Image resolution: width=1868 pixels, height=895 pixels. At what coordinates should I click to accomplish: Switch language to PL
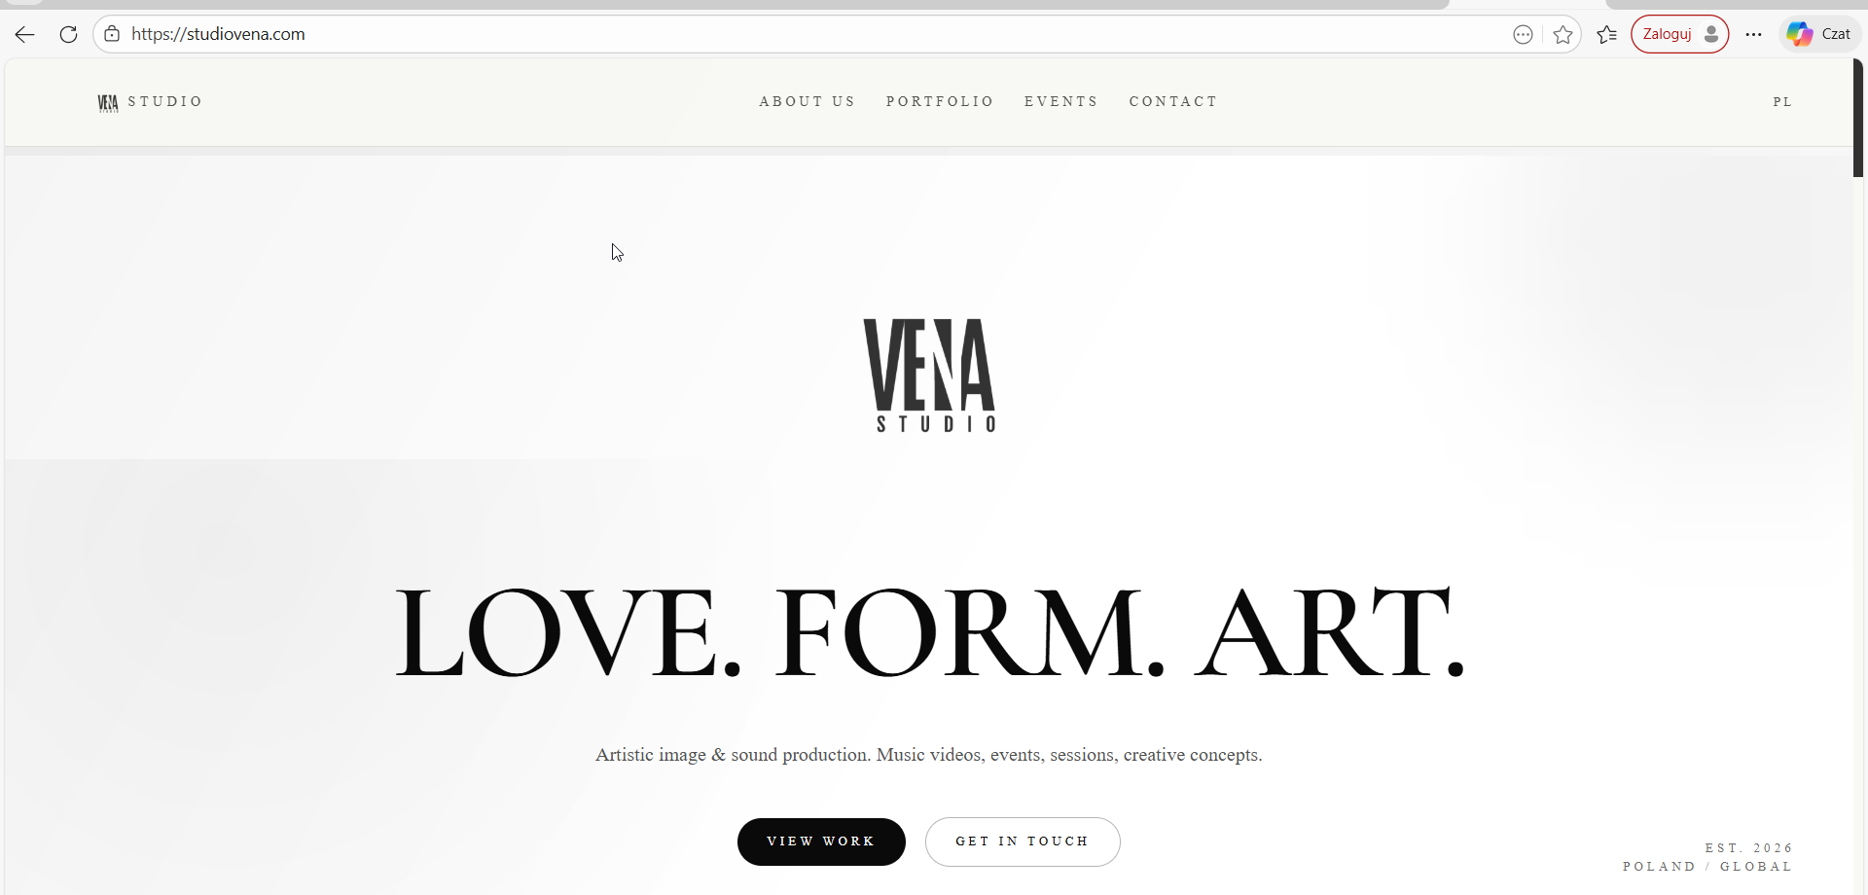[1782, 102]
